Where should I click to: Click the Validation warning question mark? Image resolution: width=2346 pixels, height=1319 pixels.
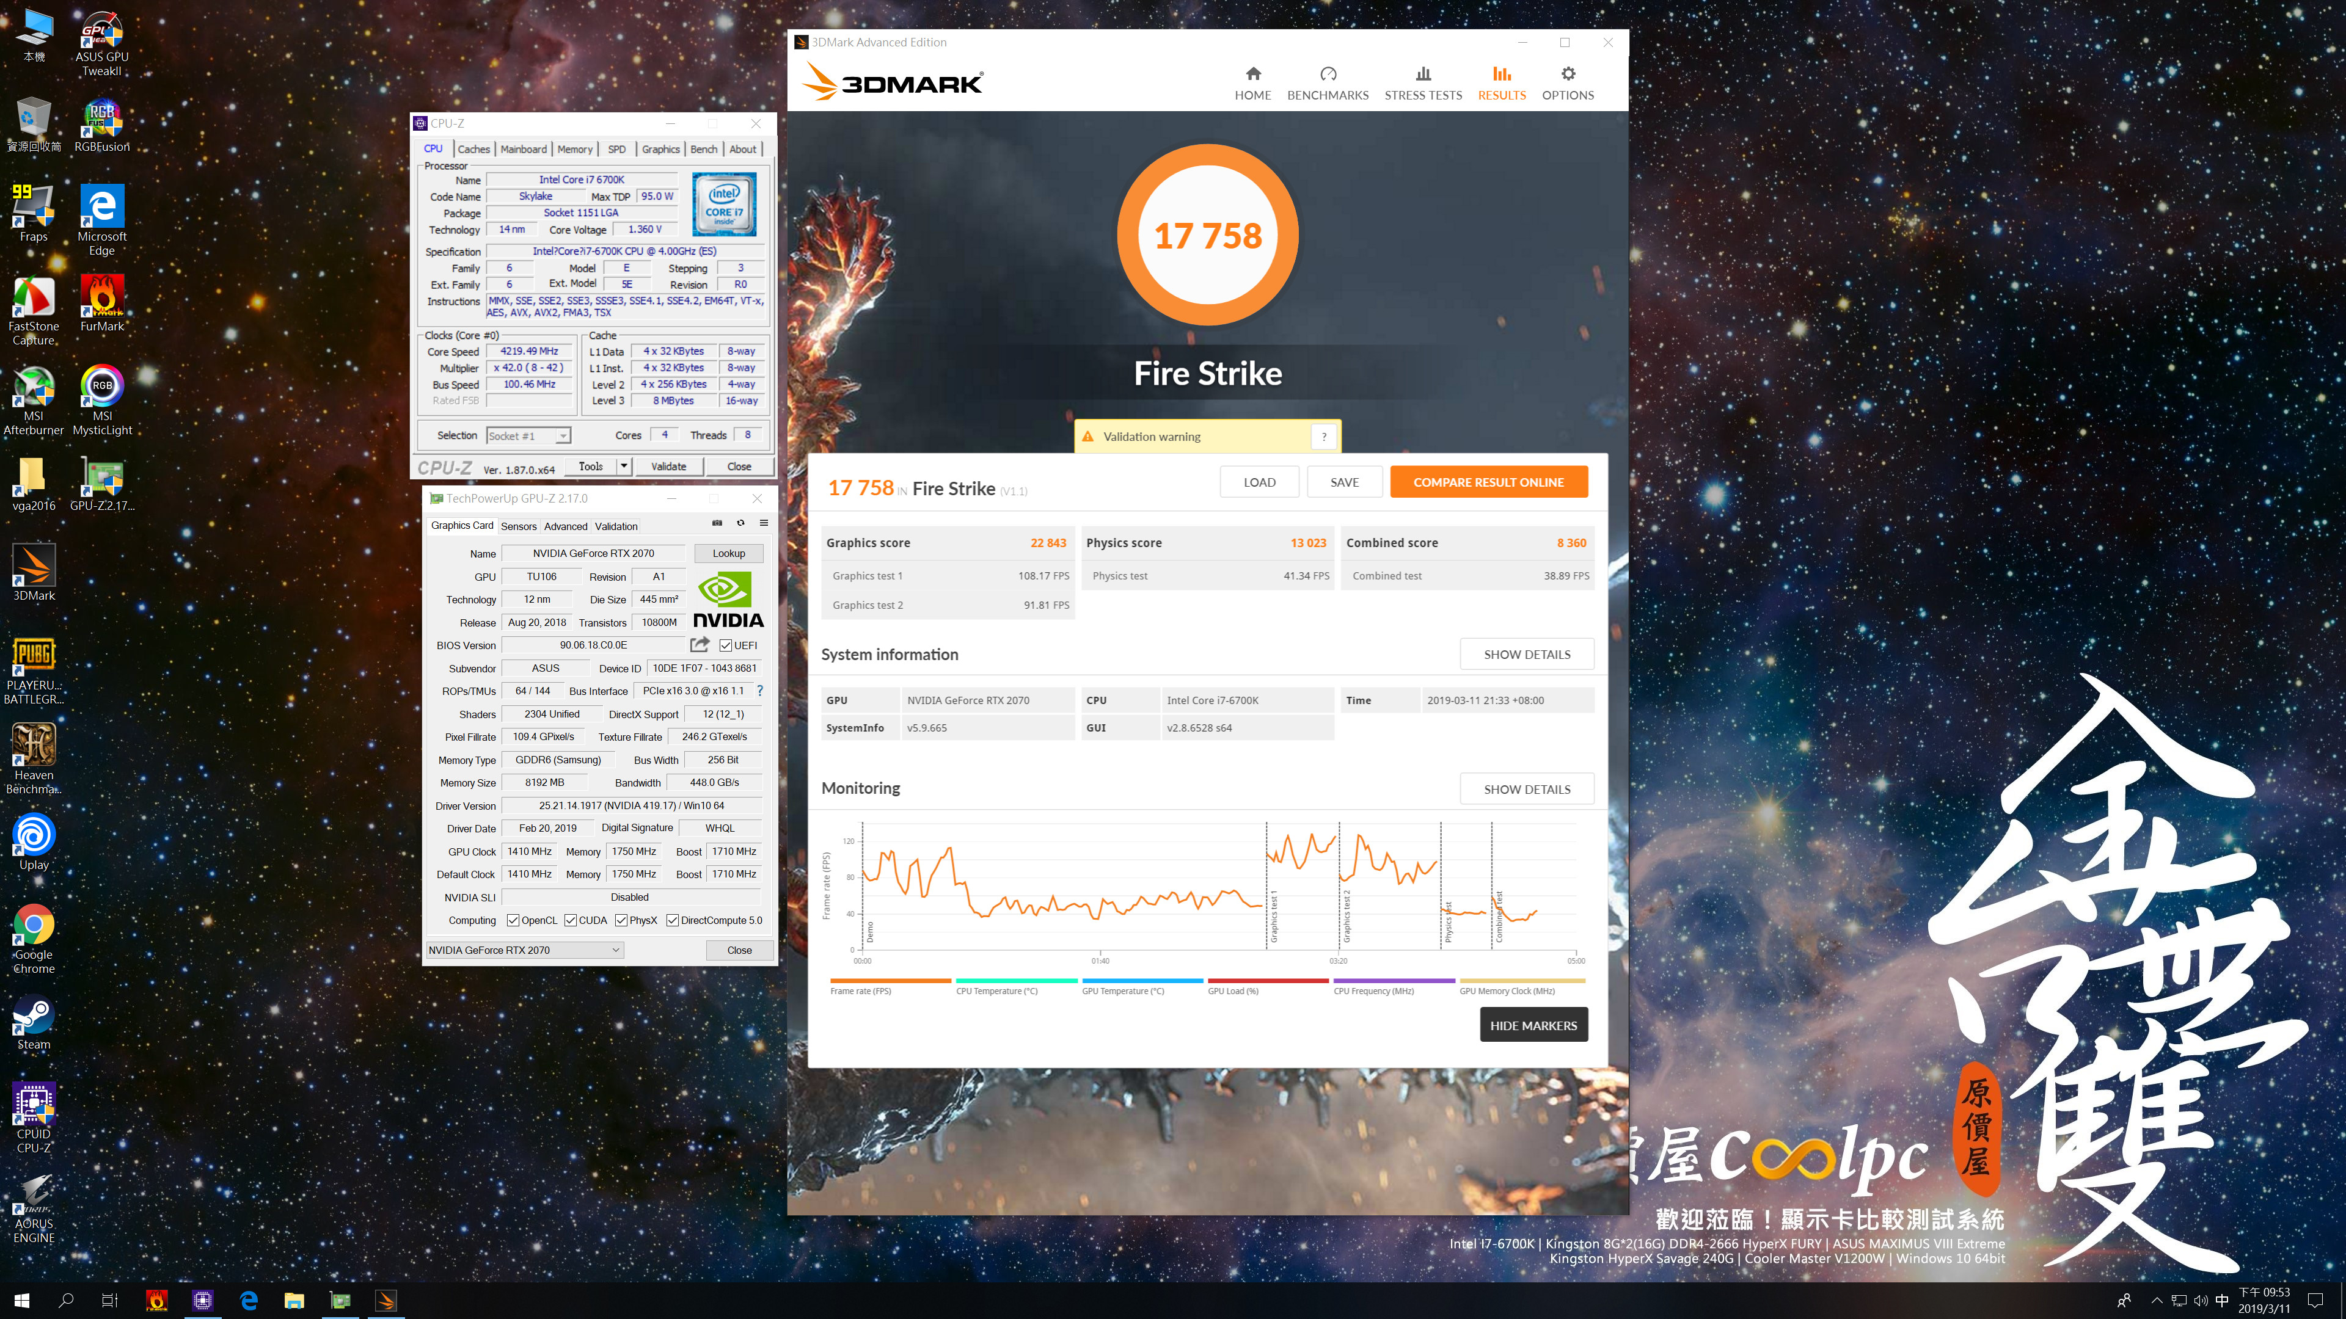[1323, 437]
